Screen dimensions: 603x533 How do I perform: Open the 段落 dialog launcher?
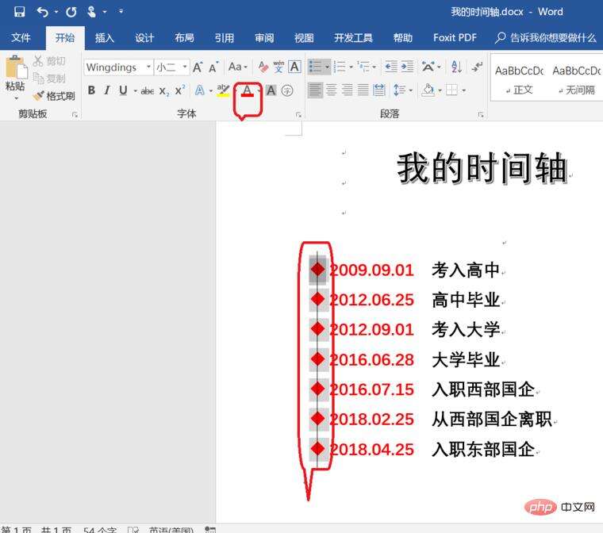(481, 115)
